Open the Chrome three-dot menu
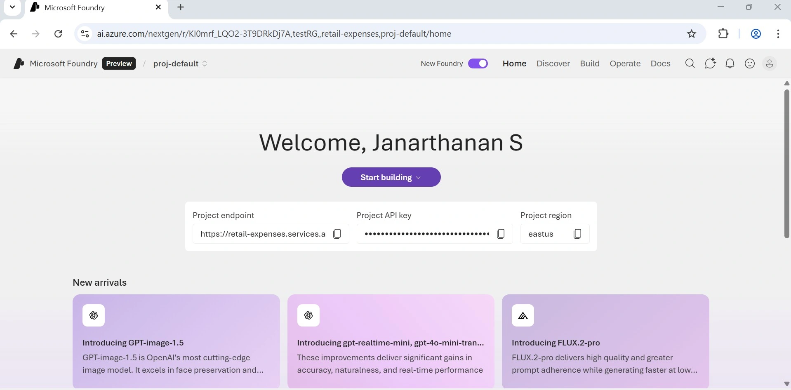The width and height of the screenshot is (791, 390). (778, 34)
